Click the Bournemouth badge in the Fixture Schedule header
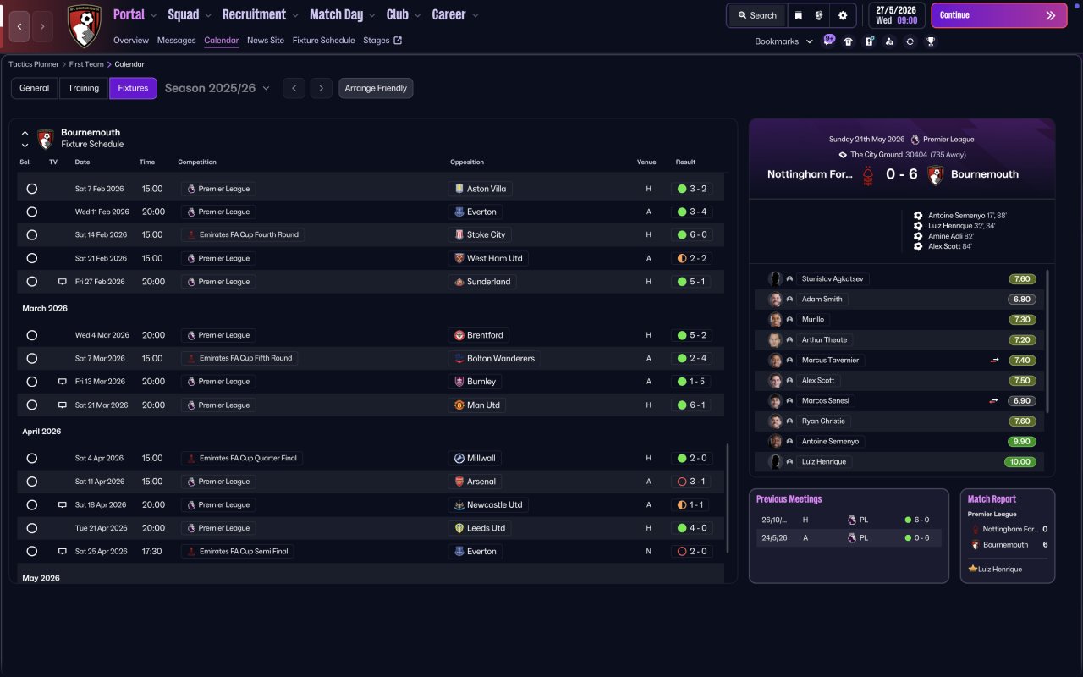This screenshot has height=677, width=1083. coord(46,139)
